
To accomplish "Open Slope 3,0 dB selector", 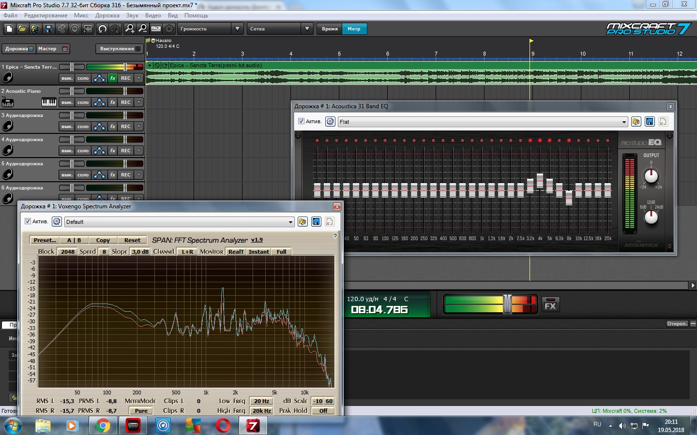I will tap(140, 251).
